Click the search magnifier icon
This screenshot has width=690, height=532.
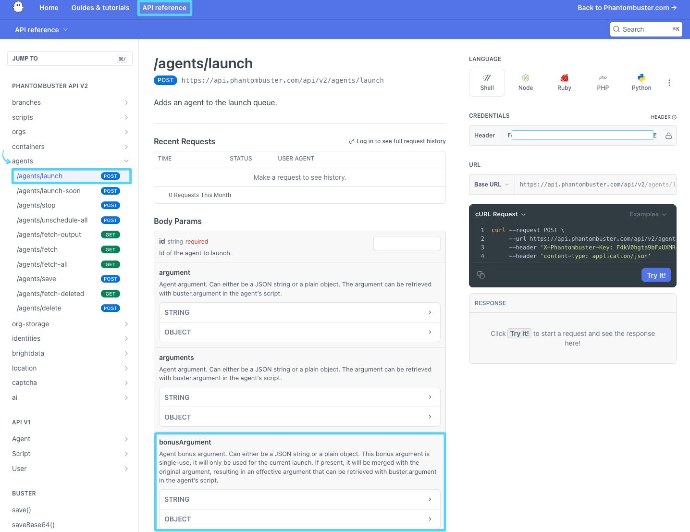[616, 29]
